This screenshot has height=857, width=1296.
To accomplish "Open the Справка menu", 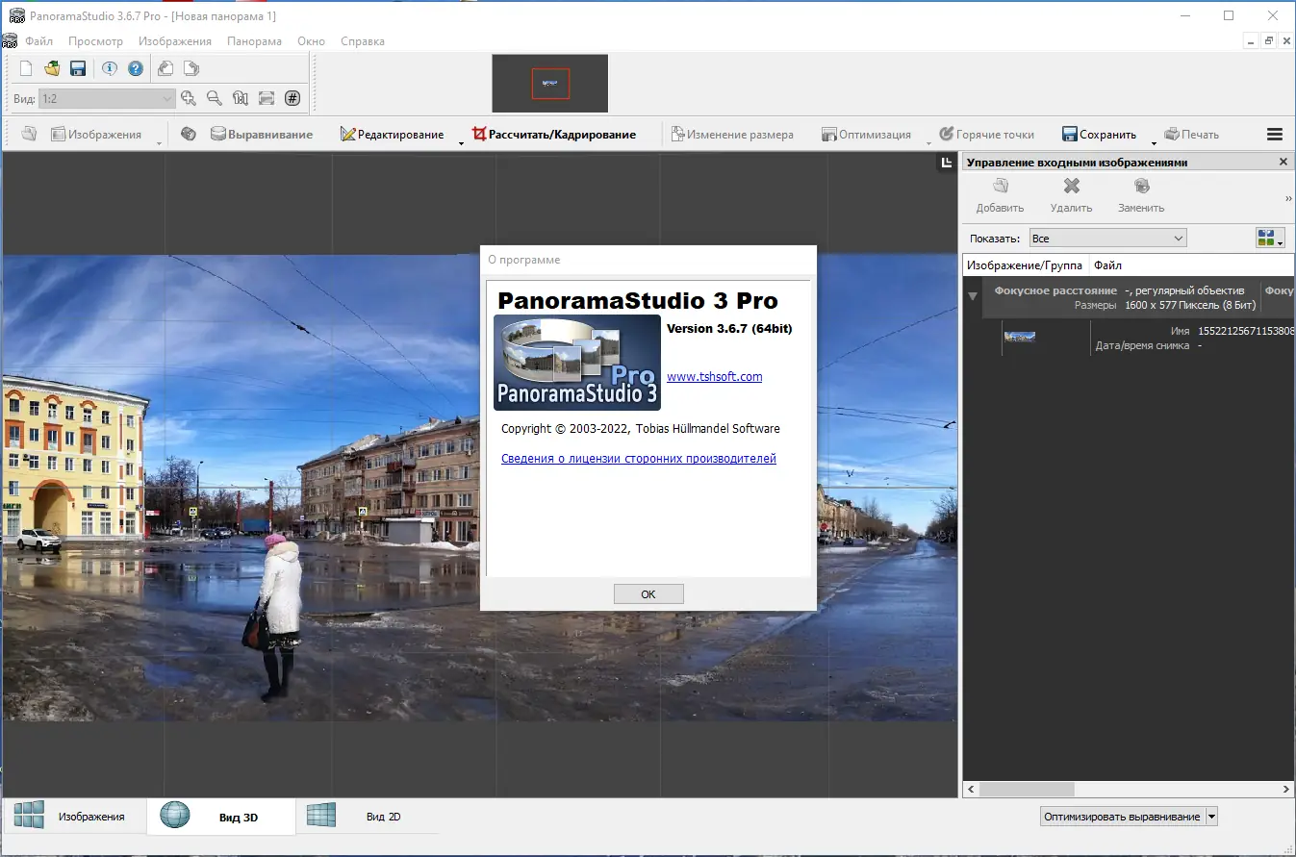I will pos(362,41).
